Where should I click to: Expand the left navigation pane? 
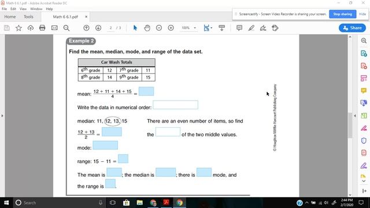(2, 116)
